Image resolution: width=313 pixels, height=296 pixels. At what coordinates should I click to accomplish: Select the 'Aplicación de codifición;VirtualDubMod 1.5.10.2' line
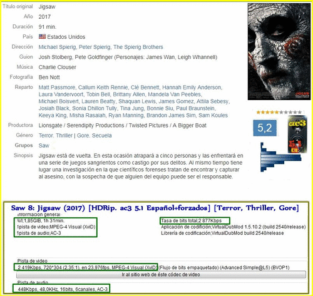(233, 227)
